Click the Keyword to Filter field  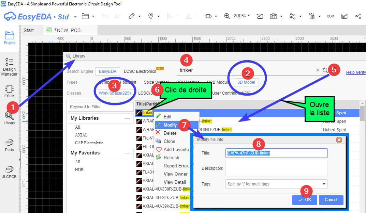101,106
